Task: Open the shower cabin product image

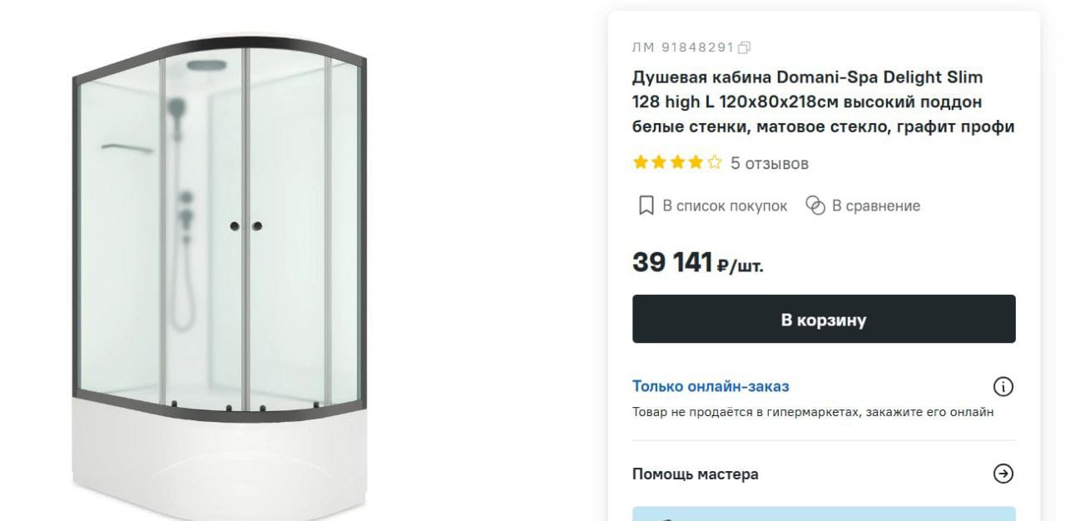Action: [x=220, y=275]
